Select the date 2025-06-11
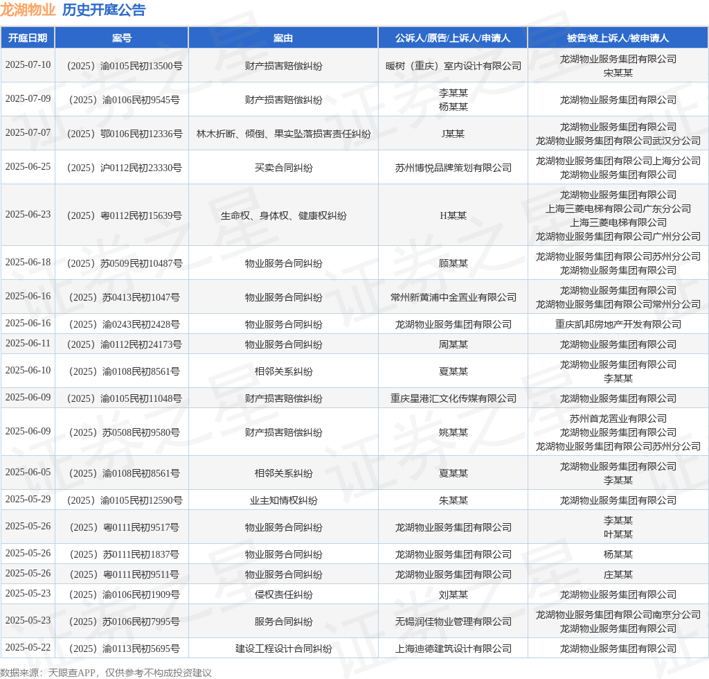 [x=28, y=344]
